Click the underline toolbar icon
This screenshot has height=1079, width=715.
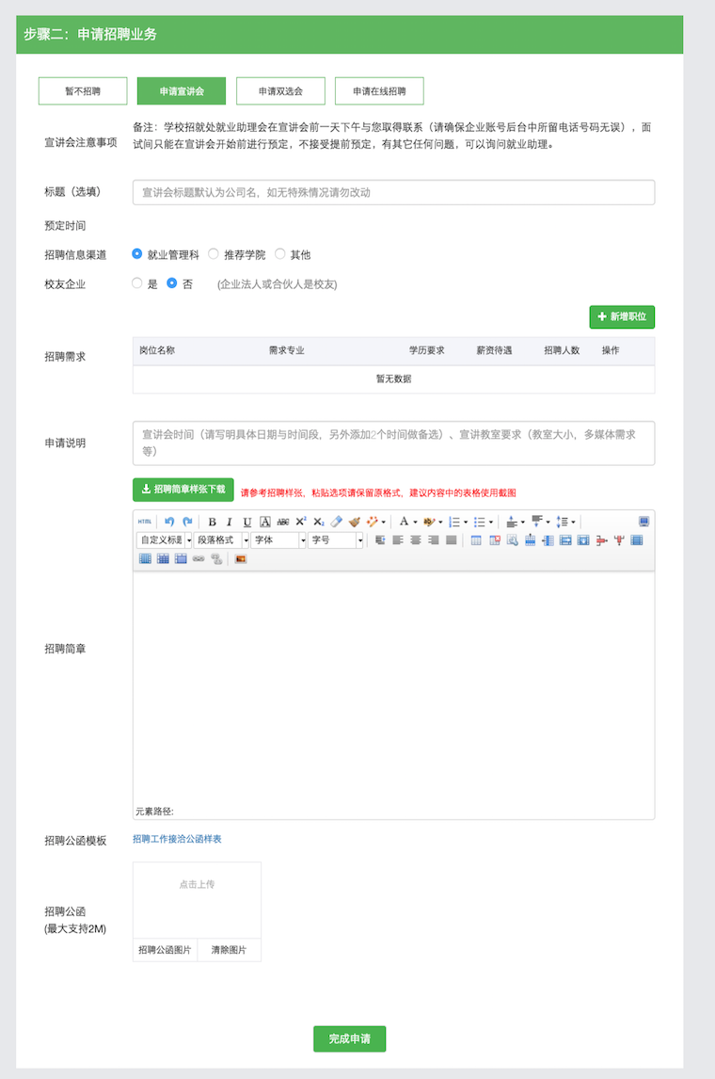click(x=247, y=522)
